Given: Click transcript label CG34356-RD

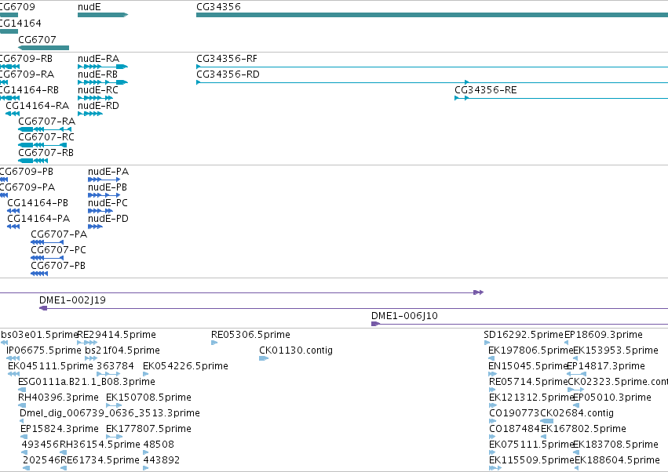Looking at the screenshot, I should tap(228, 74).
